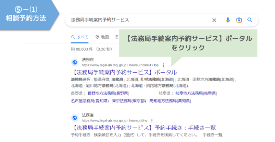Image resolution: width=275 pixels, height=142 pixels.
Task: Switch to the 地図 tab
Action: (102, 37)
